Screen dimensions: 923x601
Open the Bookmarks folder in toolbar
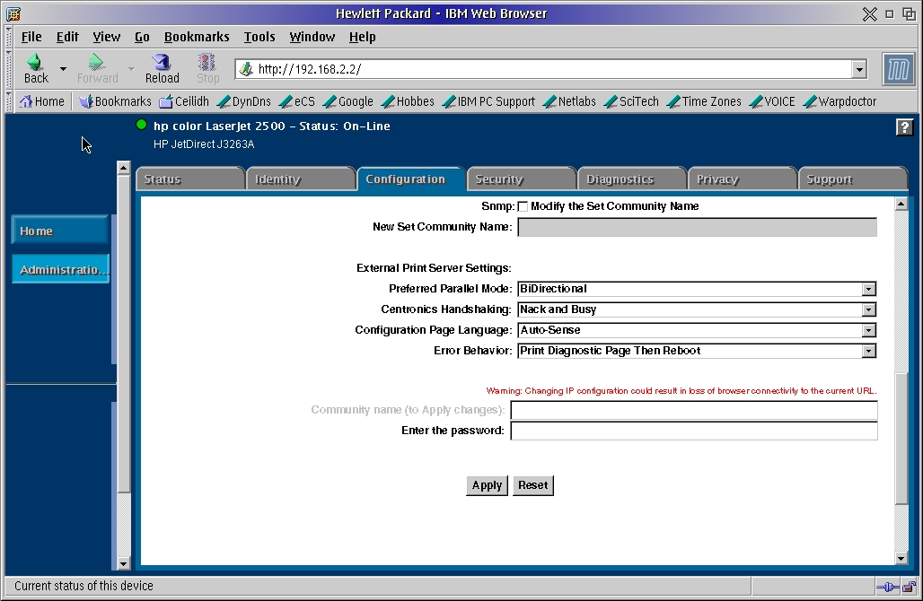(x=116, y=101)
